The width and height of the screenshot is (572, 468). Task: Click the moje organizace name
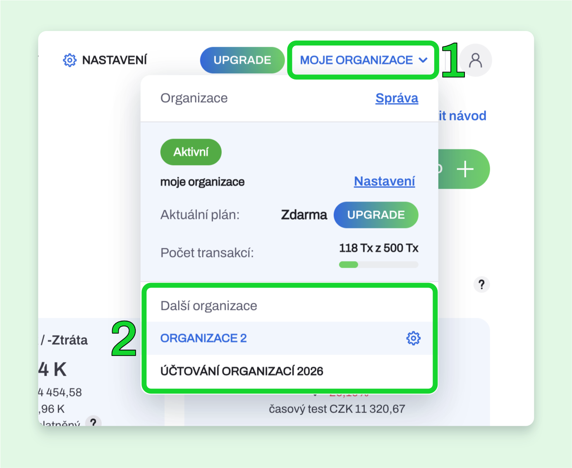click(202, 182)
